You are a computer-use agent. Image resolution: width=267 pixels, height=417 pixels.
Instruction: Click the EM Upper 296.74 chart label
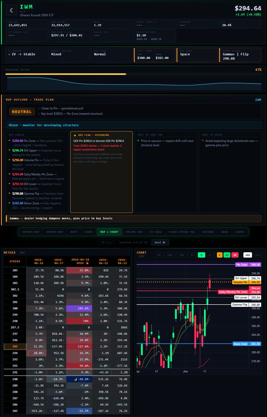point(248,278)
